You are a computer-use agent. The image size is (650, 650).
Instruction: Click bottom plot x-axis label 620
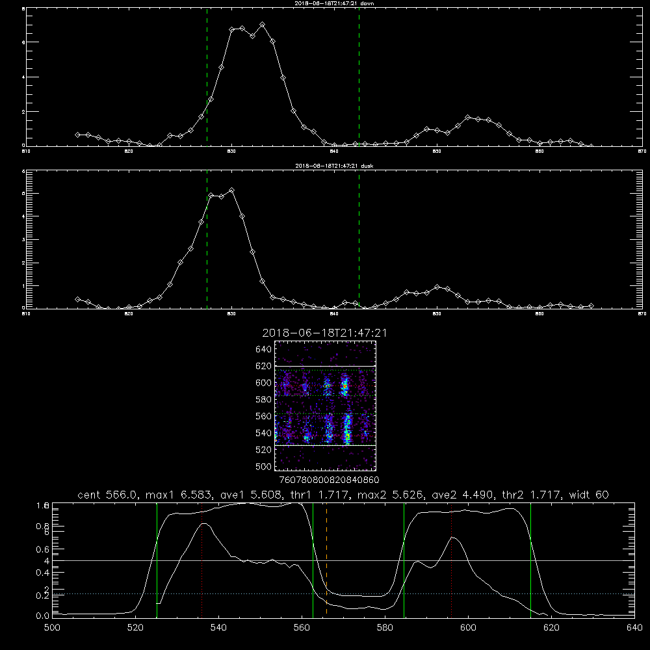click(x=551, y=628)
